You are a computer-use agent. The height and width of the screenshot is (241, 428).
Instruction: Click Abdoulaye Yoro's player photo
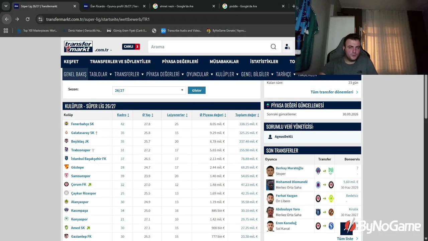coord(270,212)
